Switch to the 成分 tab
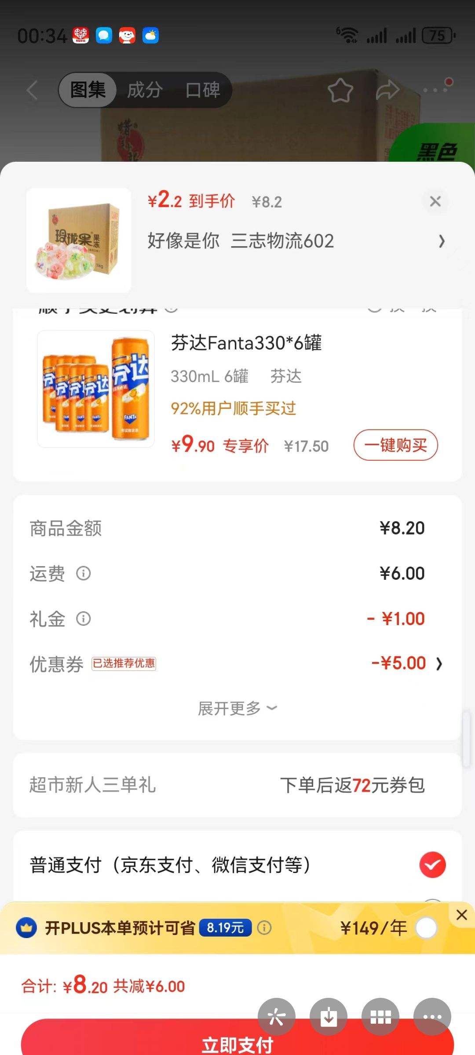Screen dimensions: 475x1055 [145, 90]
